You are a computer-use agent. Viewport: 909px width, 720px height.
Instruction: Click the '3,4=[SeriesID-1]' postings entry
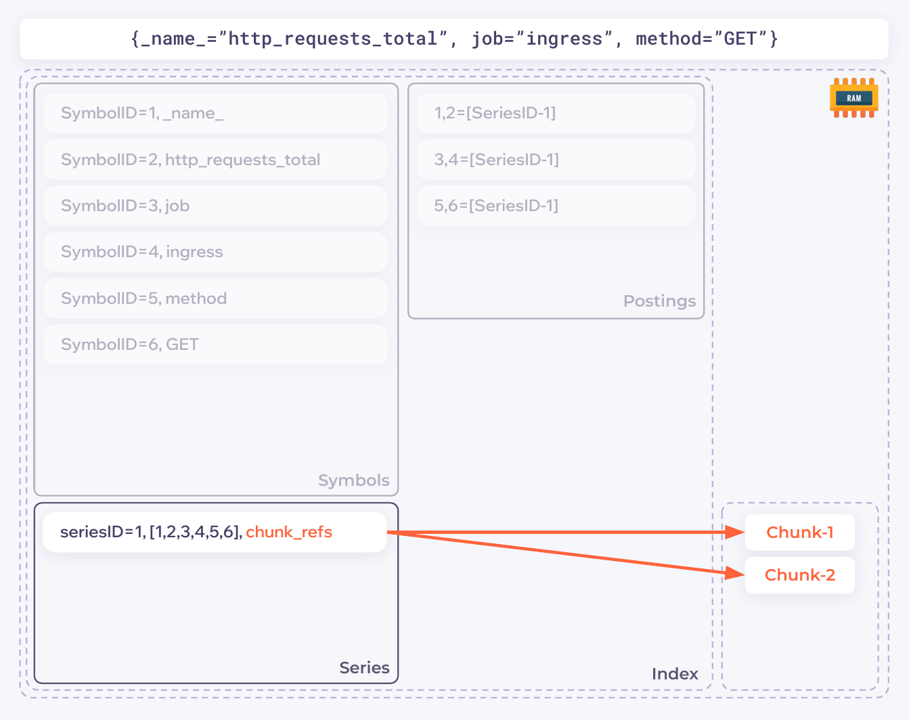[556, 160]
